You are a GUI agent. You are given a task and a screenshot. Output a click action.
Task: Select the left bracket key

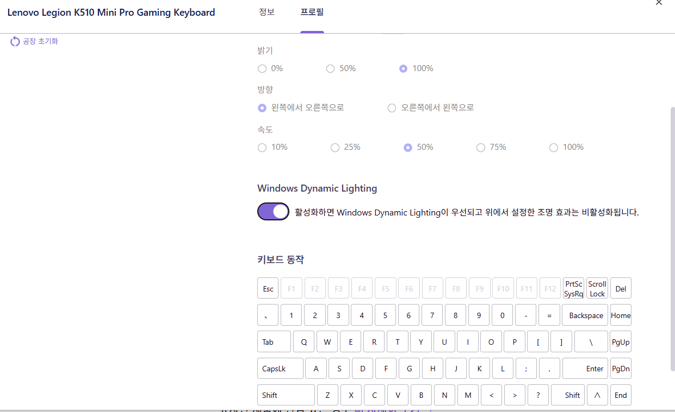(538, 341)
